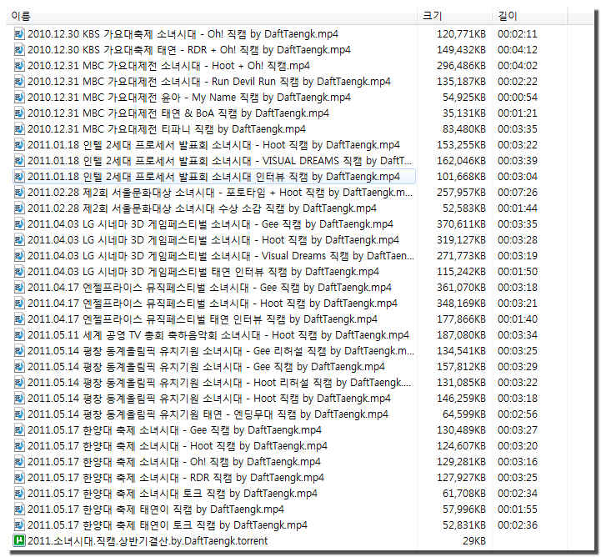Image resolution: width=601 pixels, height=557 pixels.
Task: Click the video icon of KBS 가요대축제 소녀시대 Oh! file
Action: click(x=19, y=34)
